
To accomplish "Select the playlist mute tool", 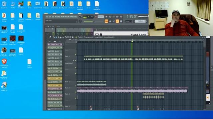I will (x=61, y=37).
